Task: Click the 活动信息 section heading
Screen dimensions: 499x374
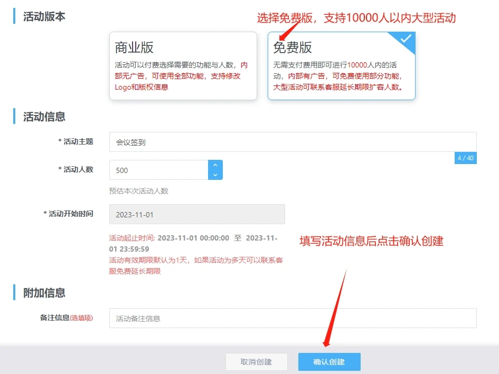Action: pos(44,117)
